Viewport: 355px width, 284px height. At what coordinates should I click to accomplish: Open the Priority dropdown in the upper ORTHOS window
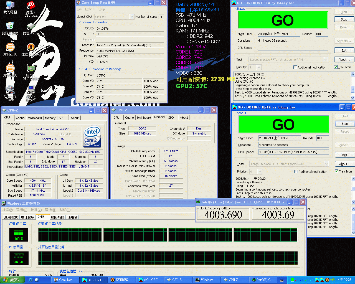259,67
